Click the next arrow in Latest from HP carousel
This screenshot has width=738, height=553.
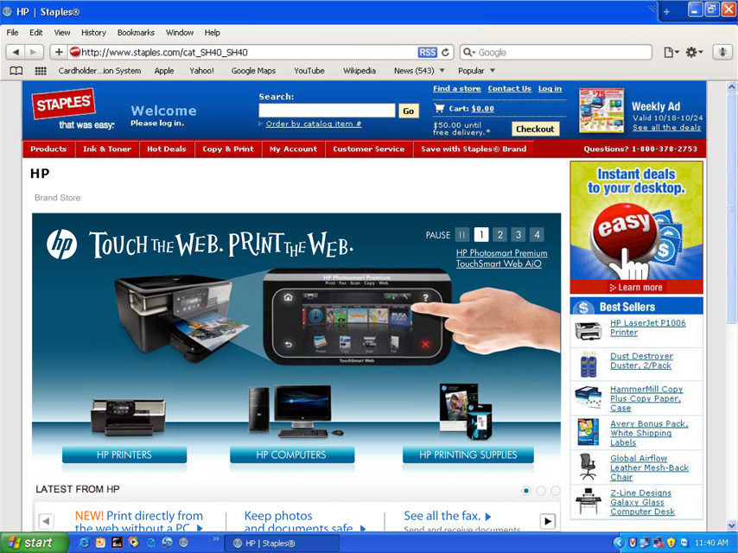pos(548,521)
